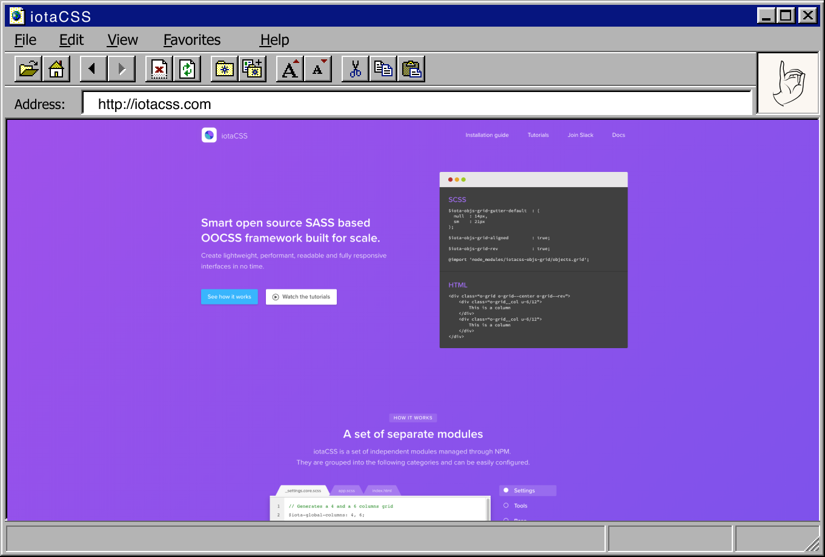Switch to the index.html tab
Screen dimensions: 825x557
(x=382, y=490)
